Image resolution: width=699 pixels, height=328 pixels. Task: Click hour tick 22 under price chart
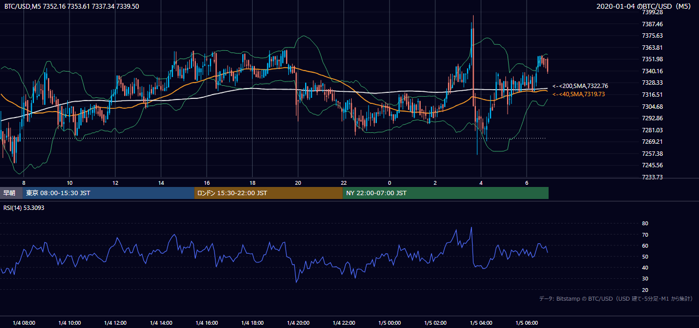point(343,183)
